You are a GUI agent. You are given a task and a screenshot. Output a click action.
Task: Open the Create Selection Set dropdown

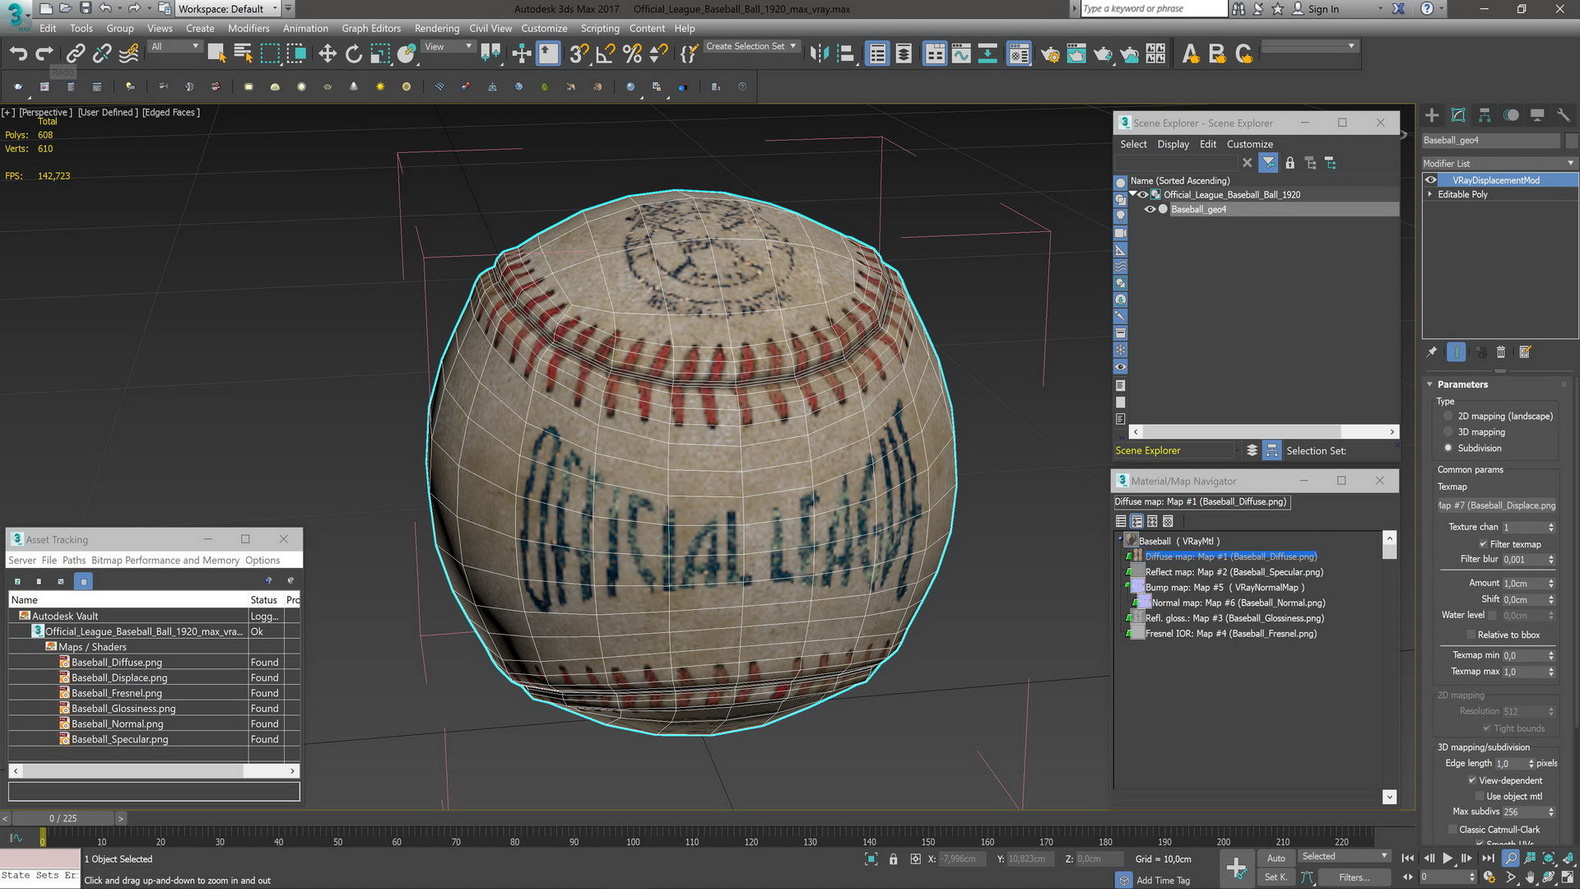pyautogui.click(x=750, y=46)
